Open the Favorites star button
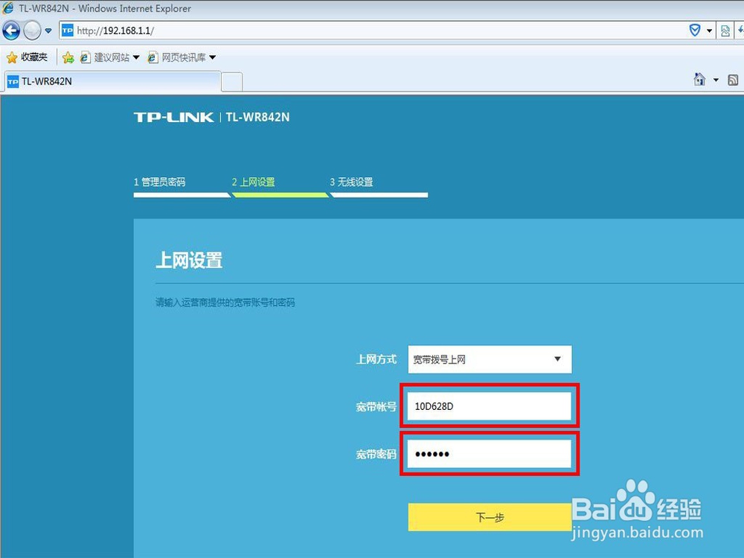Screen dimensions: 744x558 (27, 57)
